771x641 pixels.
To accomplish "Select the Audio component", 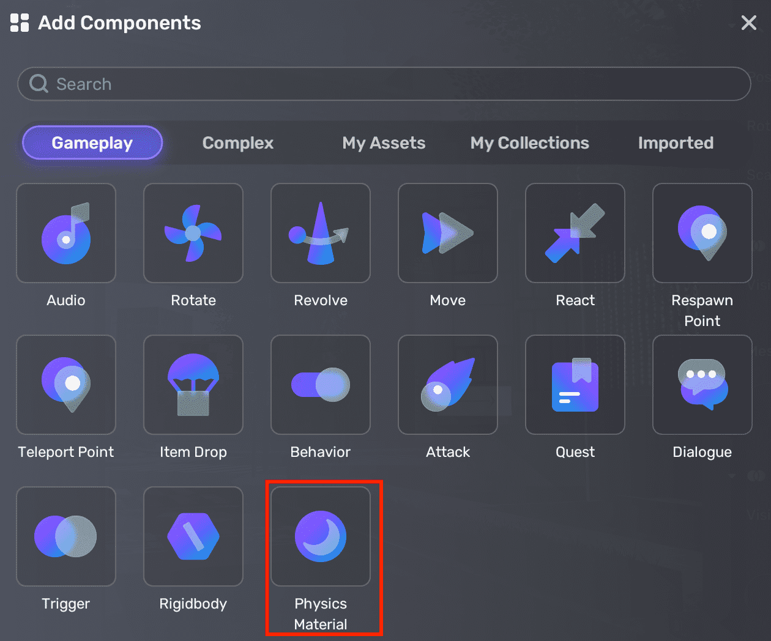I will [66, 232].
